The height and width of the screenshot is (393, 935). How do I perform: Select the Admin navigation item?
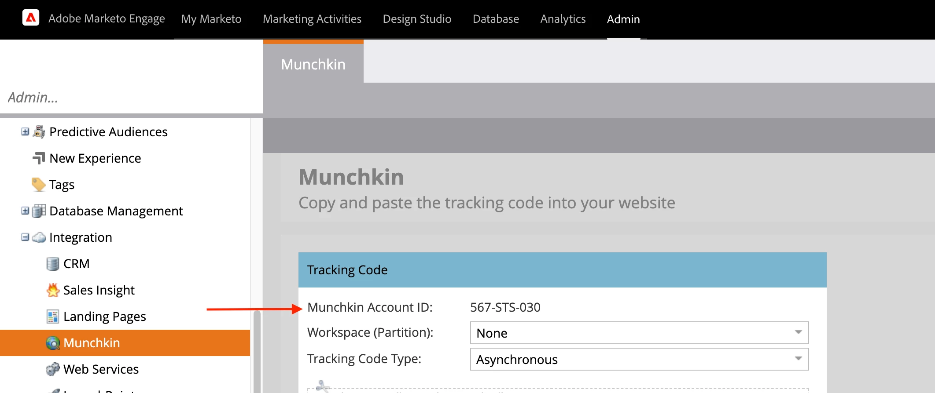pos(623,19)
